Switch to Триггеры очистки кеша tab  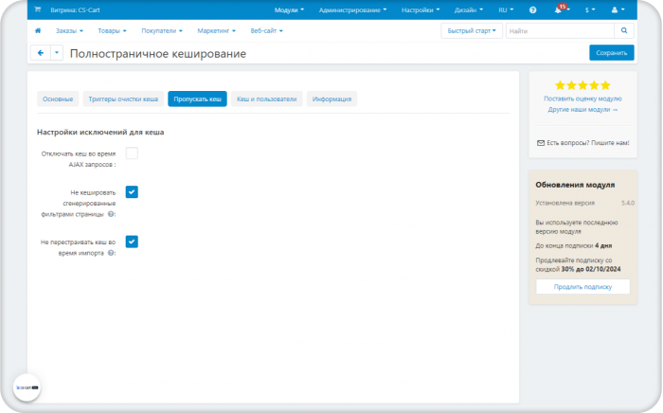[123, 99]
